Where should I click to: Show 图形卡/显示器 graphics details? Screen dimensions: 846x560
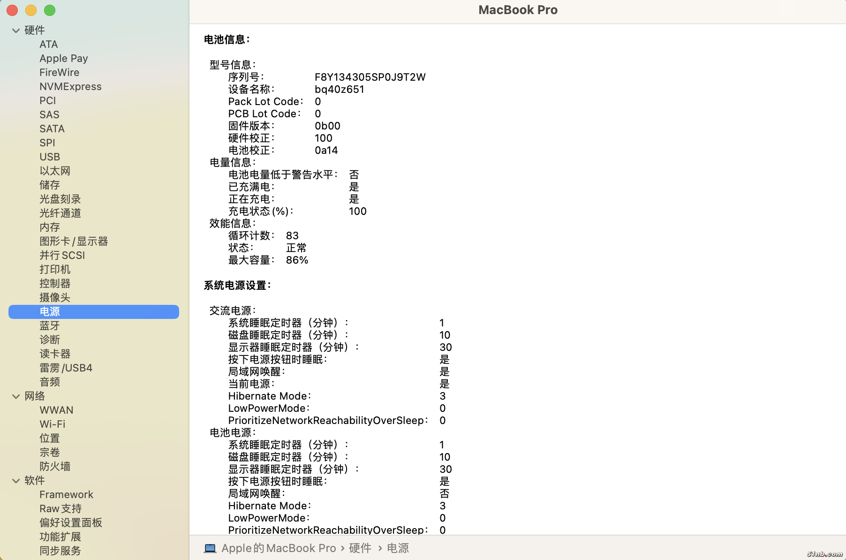pos(74,242)
